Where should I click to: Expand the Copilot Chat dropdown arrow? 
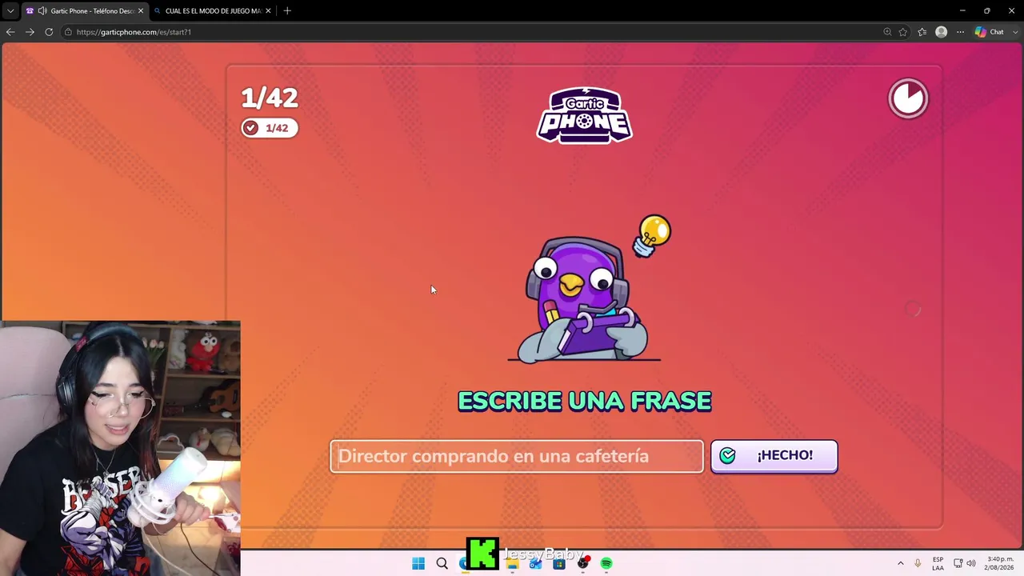pos(1014,32)
